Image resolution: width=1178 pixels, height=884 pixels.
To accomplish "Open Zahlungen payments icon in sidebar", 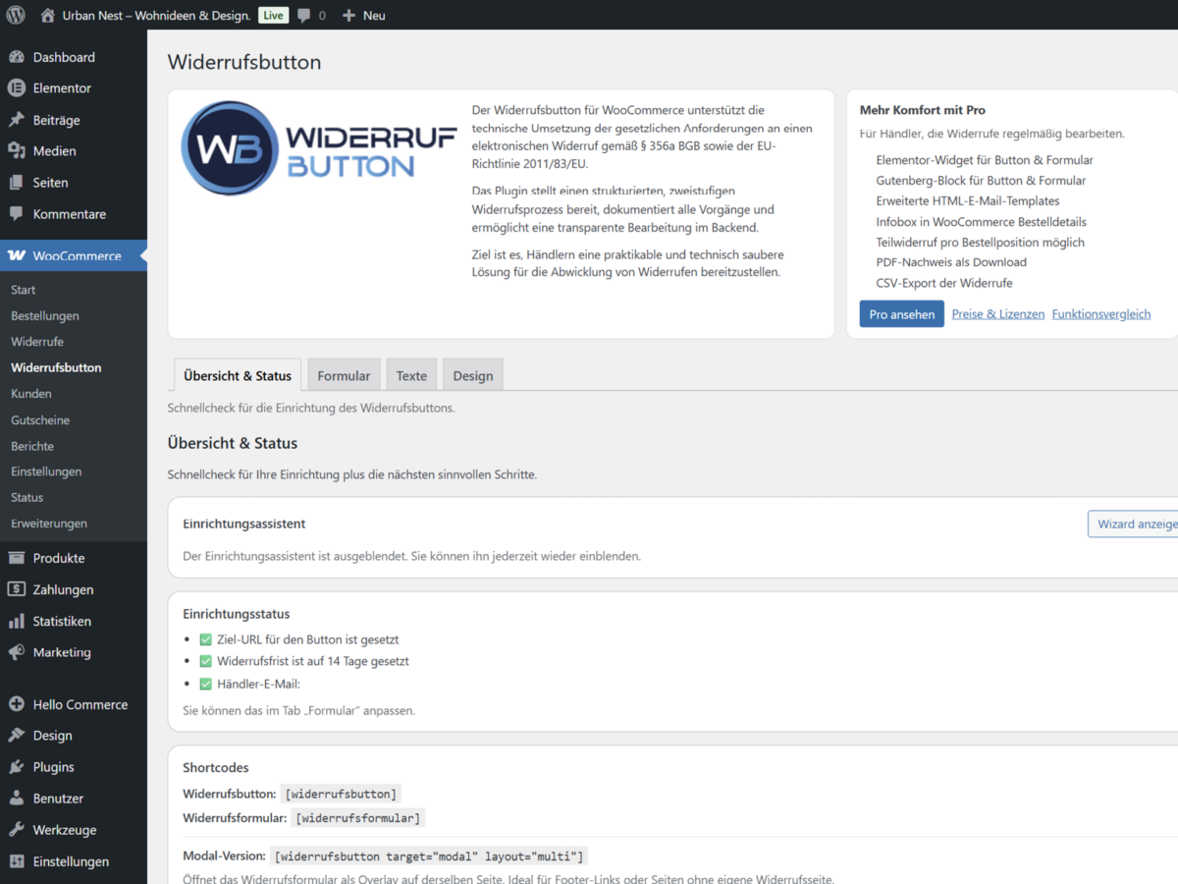I will click(16, 590).
